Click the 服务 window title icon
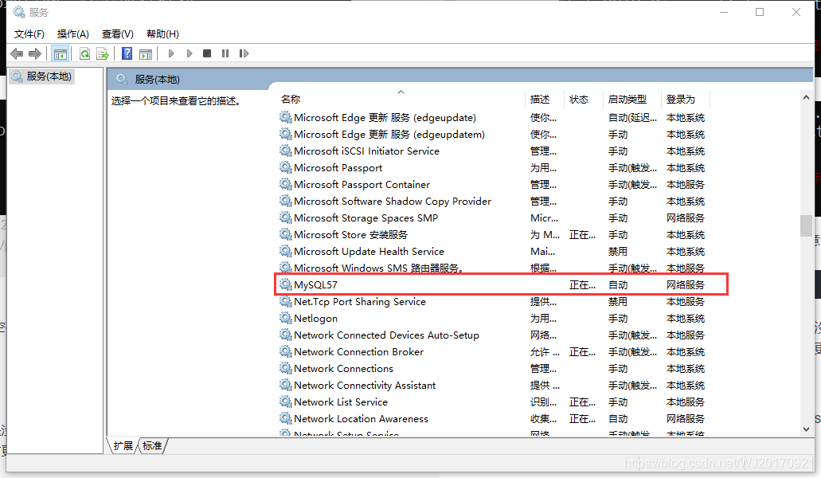 (18, 11)
